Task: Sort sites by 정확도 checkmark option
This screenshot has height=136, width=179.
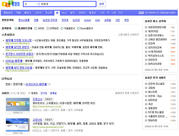Action: click(x=33, y=93)
